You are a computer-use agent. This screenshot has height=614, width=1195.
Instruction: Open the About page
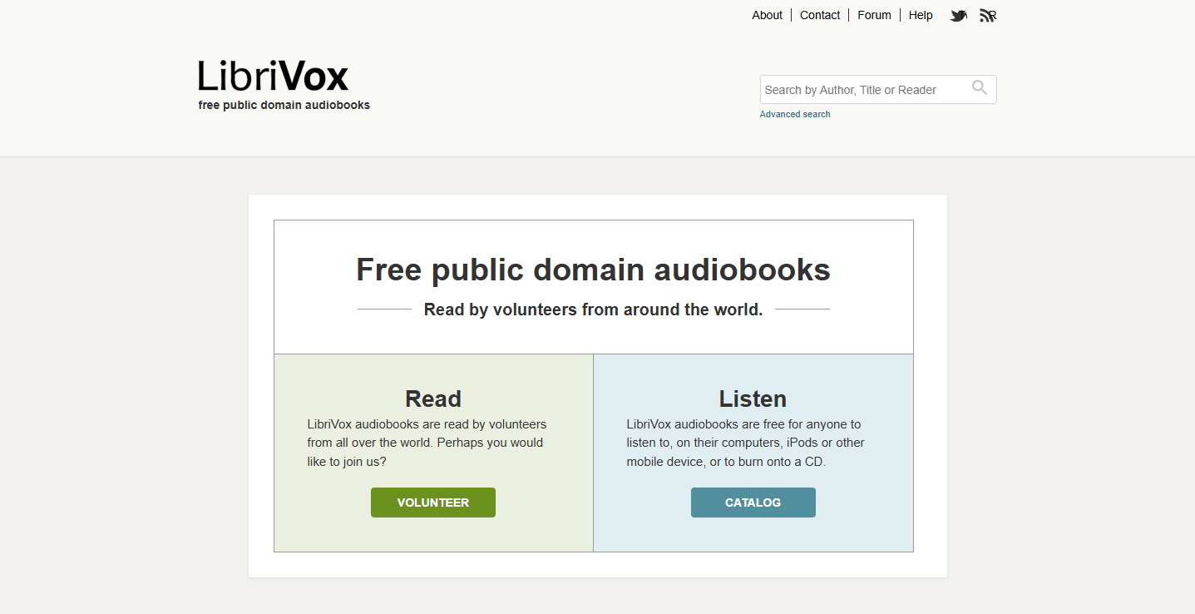click(766, 15)
